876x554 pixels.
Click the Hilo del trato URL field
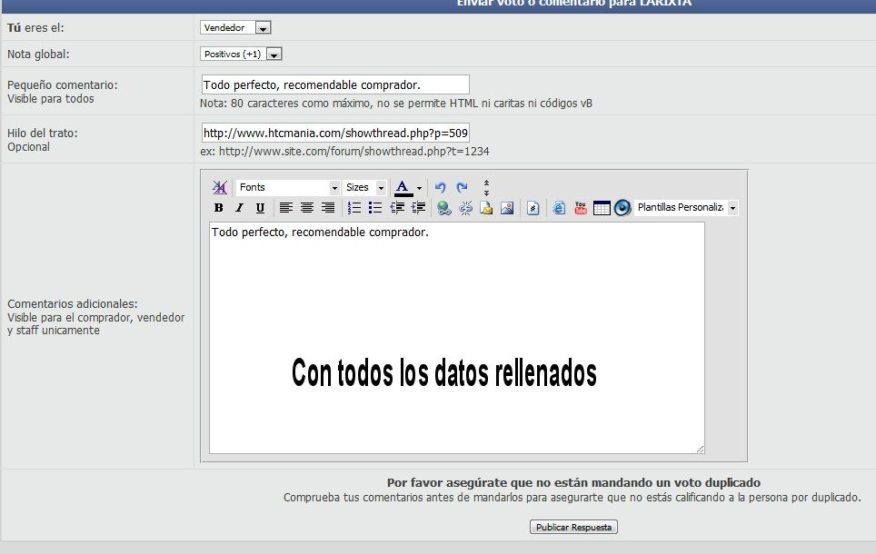coord(335,133)
